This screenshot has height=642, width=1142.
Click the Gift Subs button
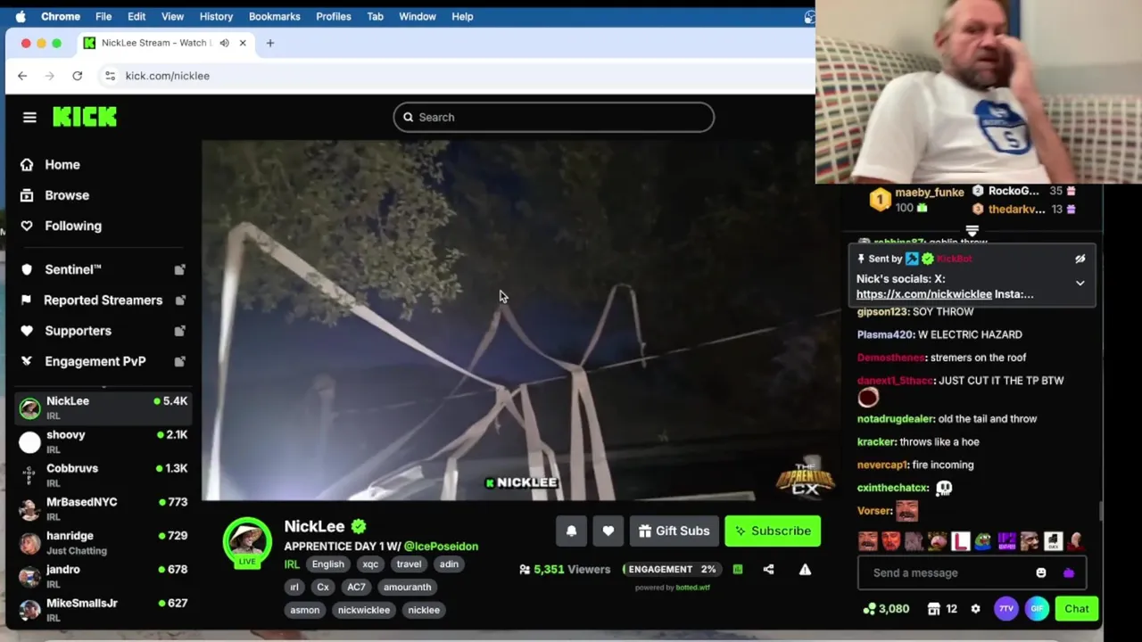pos(674,531)
